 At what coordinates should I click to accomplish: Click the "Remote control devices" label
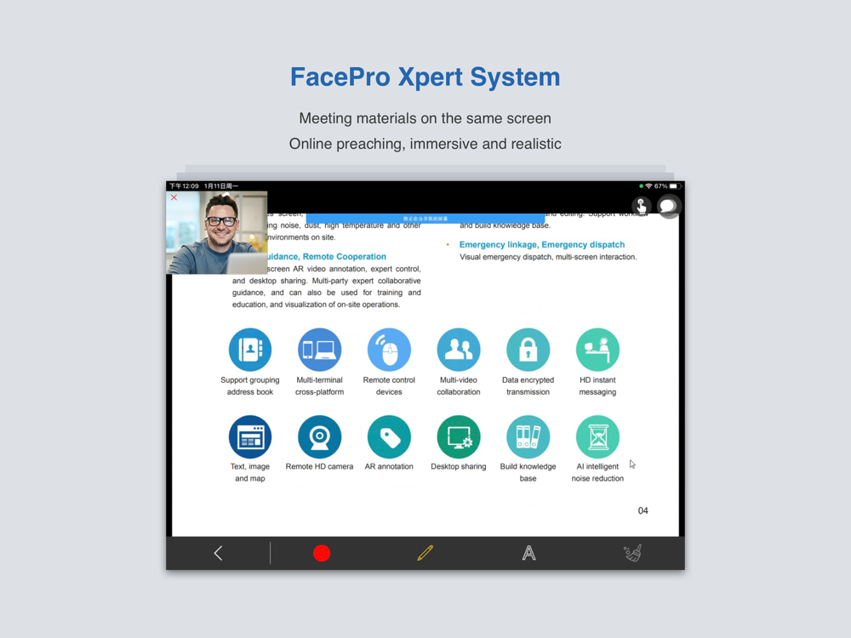(389, 385)
